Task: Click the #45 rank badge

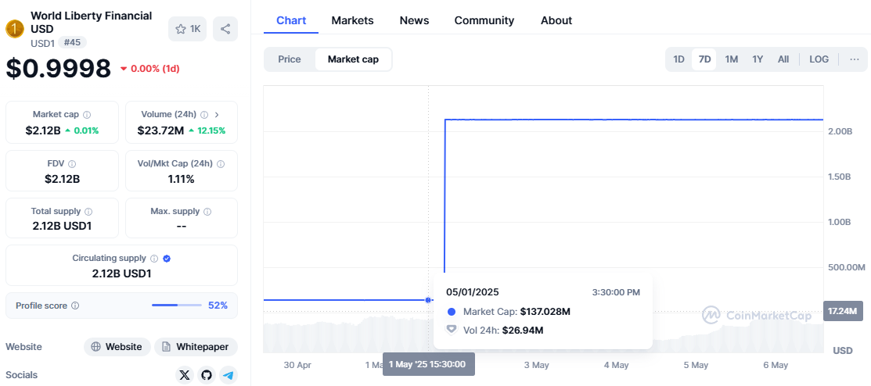Action: point(72,42)
